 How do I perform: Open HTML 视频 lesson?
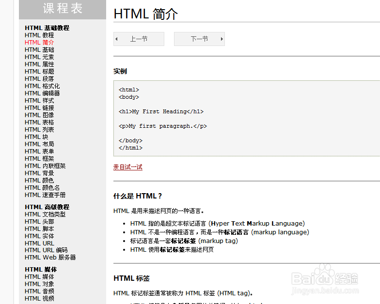click(x=39, y=299)
